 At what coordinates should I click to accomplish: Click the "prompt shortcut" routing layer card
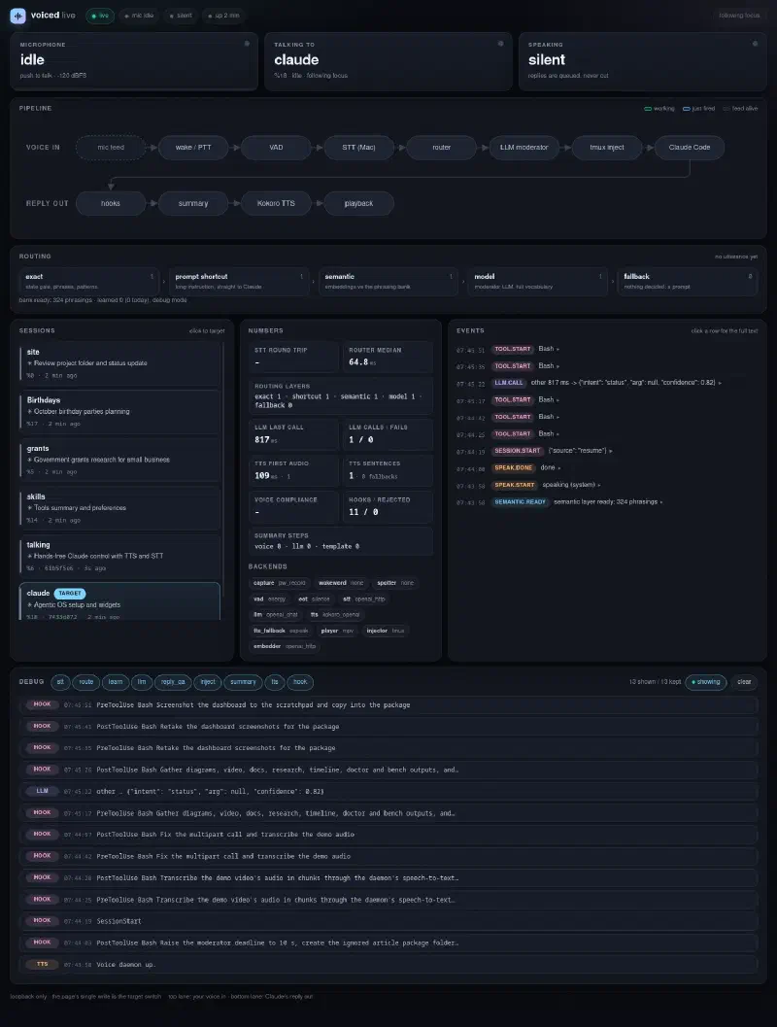[x=239, y=281]
